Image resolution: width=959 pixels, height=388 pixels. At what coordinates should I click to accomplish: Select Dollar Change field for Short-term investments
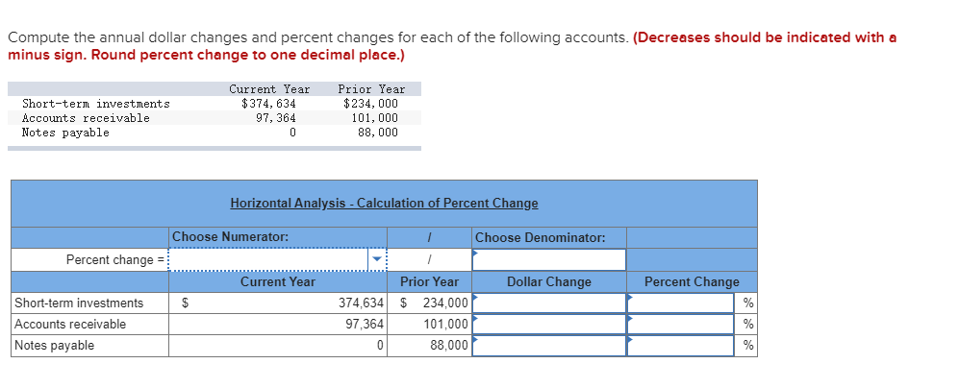pos(548,303)
